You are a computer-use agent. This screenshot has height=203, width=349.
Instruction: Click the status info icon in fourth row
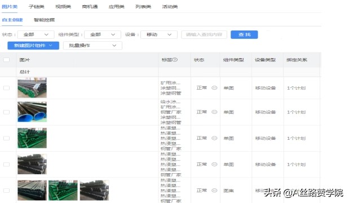tap(214, 164)
